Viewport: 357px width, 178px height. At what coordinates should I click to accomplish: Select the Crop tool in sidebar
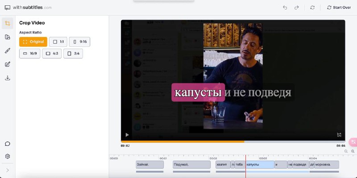tap(8, 24)
